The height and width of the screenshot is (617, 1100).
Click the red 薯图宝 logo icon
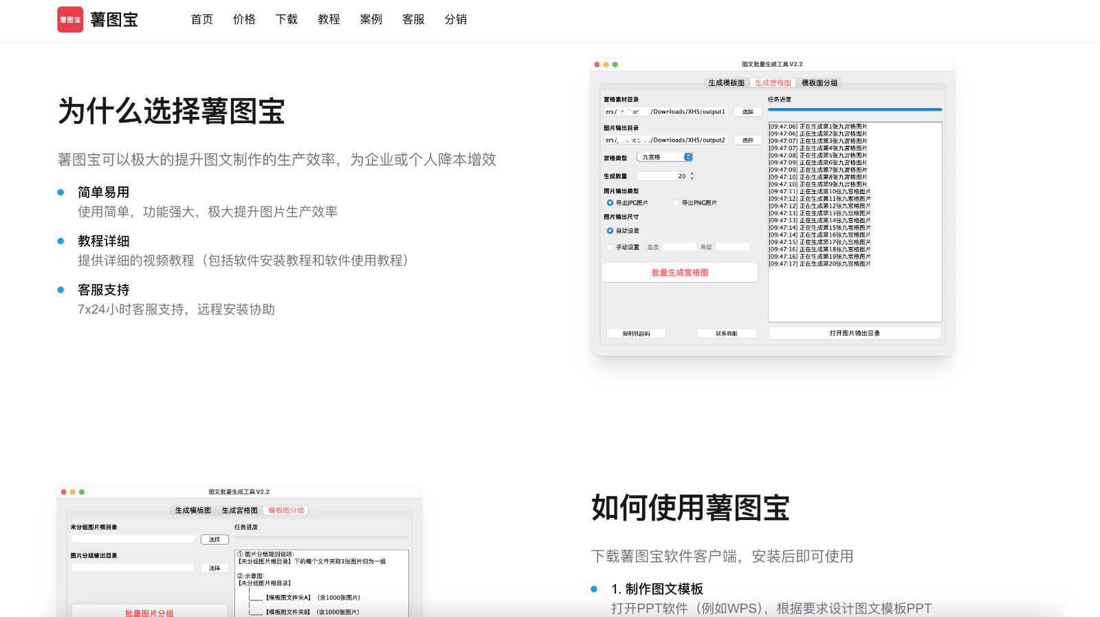tap(70, 19)
